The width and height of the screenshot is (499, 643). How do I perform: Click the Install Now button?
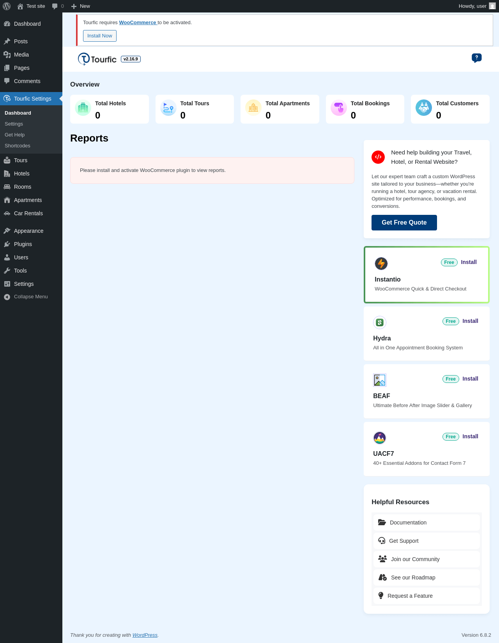pyautogui.click(x=100, y=36)
